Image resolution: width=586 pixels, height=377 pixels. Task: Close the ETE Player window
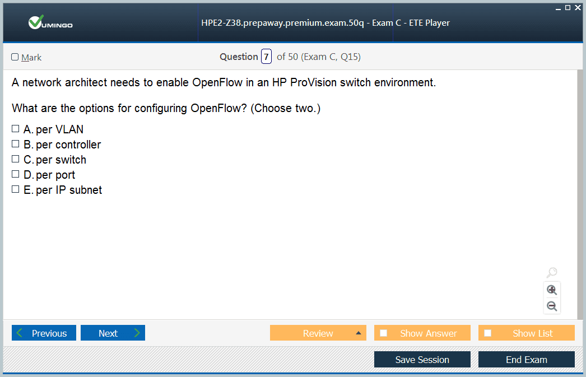578,7
